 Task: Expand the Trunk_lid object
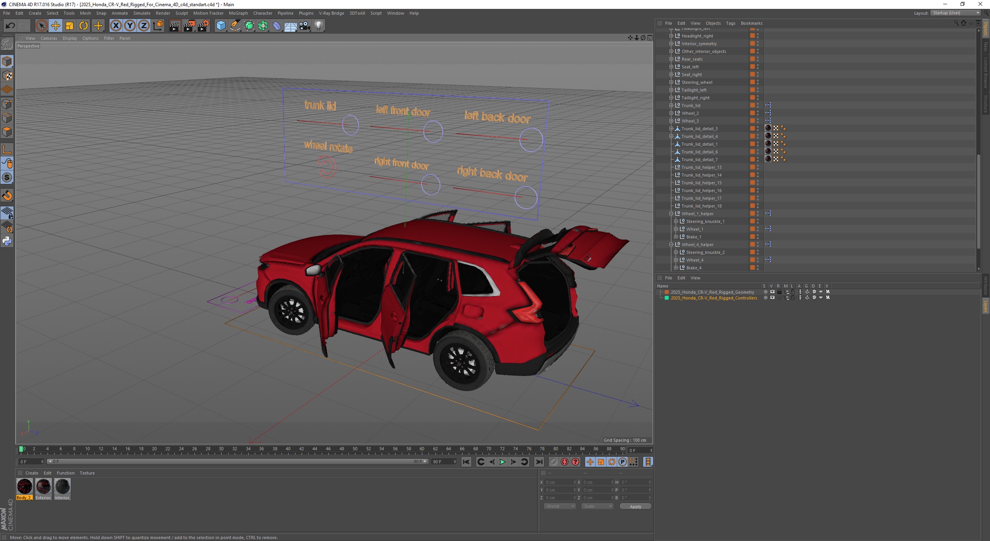pos(671,105)
